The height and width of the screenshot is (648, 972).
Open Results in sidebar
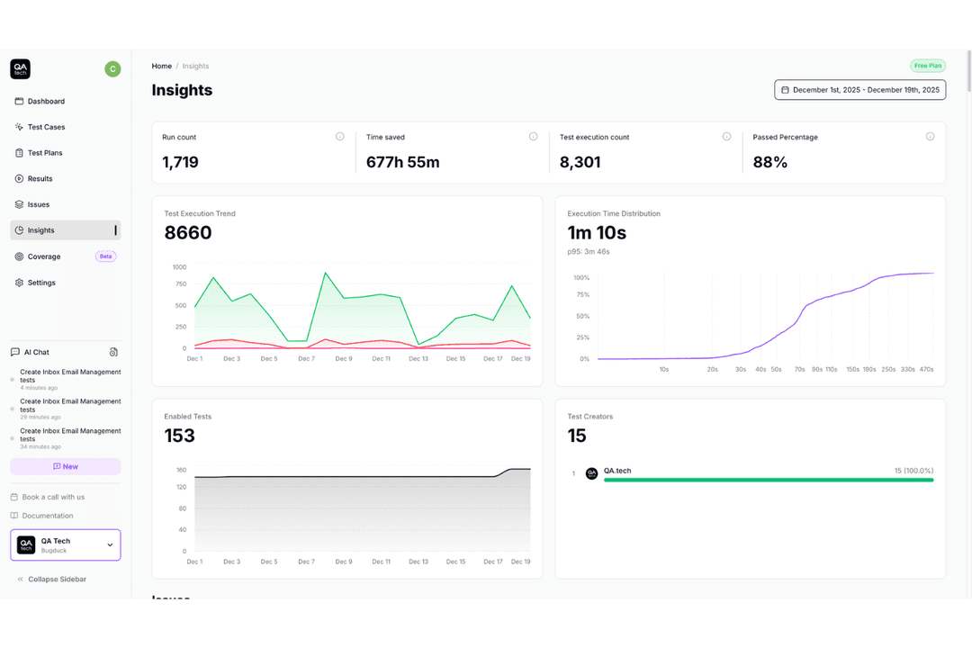pos(65,178)
